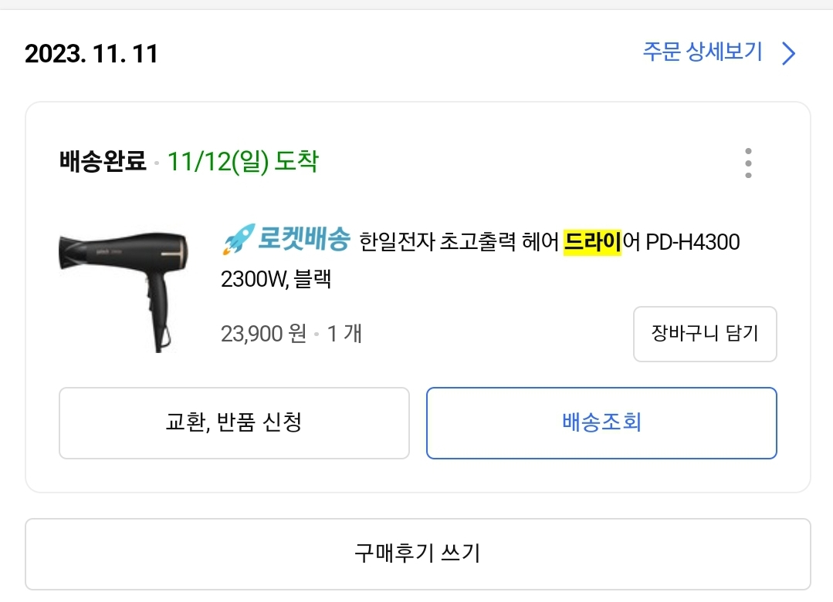The image size is (833, 602).
Task: Click the 로켓배송 badge text
Action: pos(304,239)
